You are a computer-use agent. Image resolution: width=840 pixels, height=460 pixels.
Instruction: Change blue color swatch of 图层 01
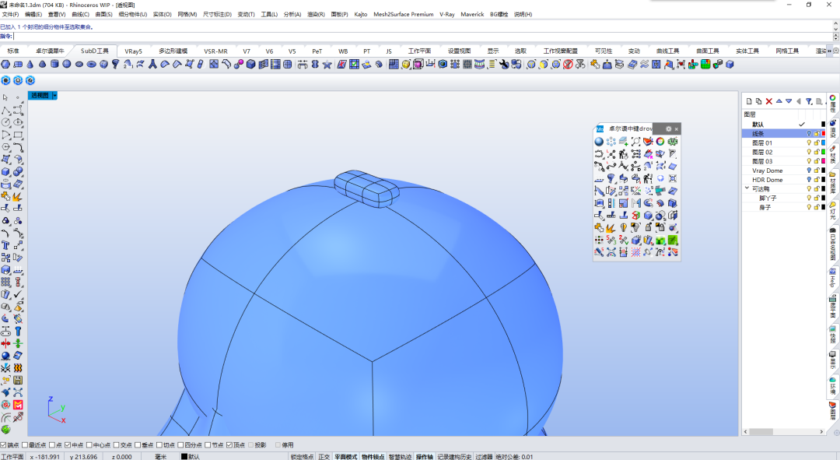coord(824,143)
